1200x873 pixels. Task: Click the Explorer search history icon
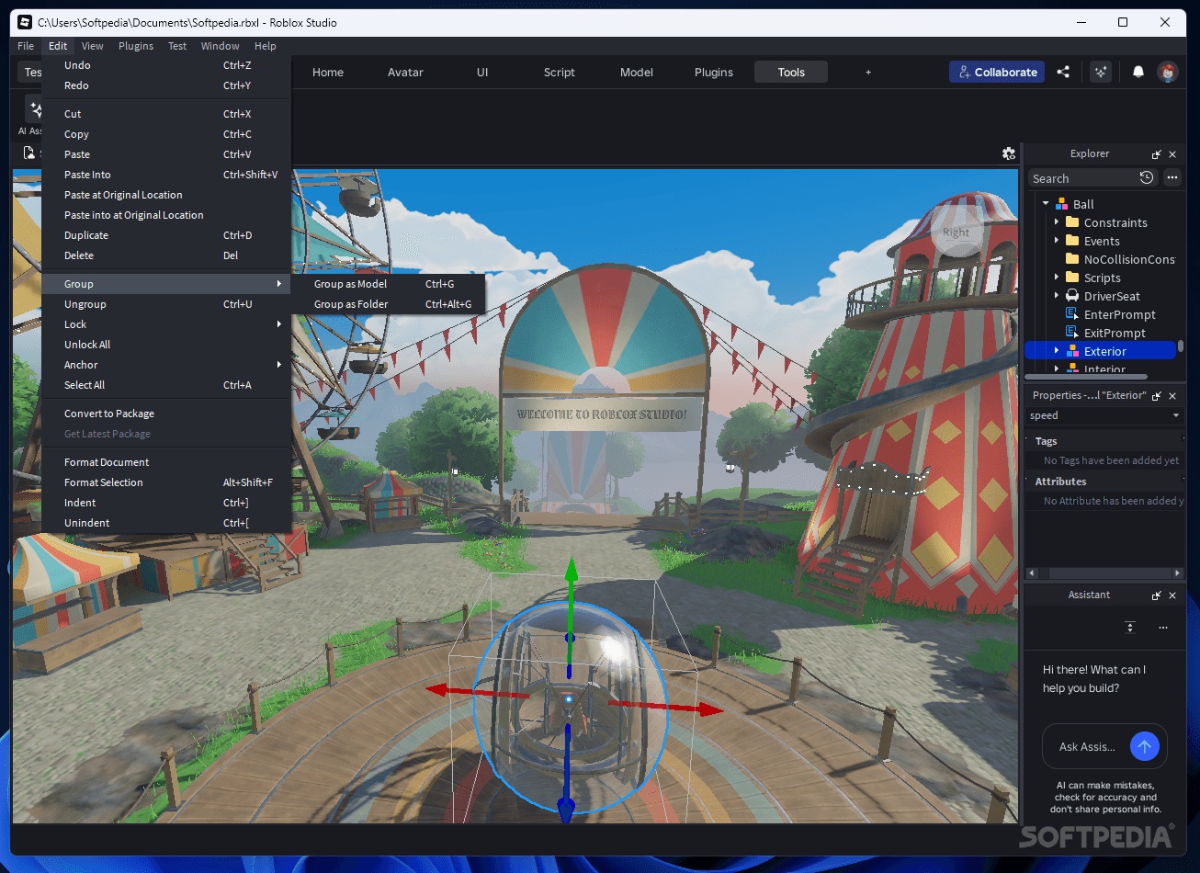point(1147,178)
